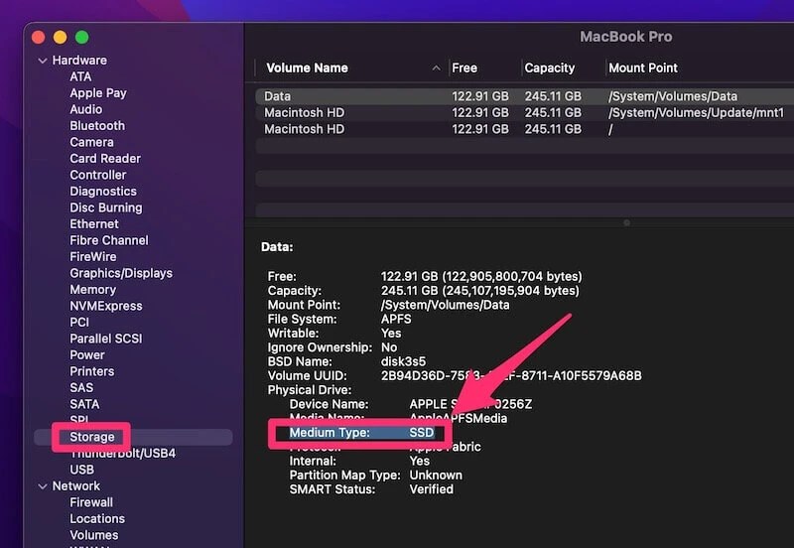
Task: Click the File System APFS value
Action: pyautogui.click(x=396, y=319)
